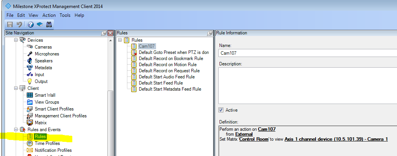
Task: Open the Tools menu
Action: coord(65,15)
